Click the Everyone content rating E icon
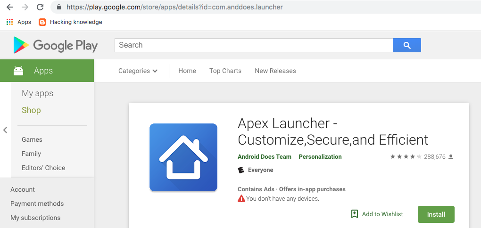 [241, 170]
